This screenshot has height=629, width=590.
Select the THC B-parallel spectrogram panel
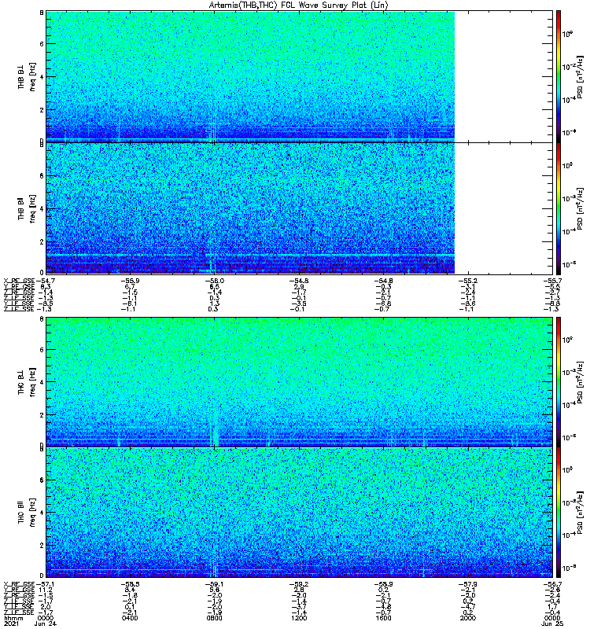point(300,513)
